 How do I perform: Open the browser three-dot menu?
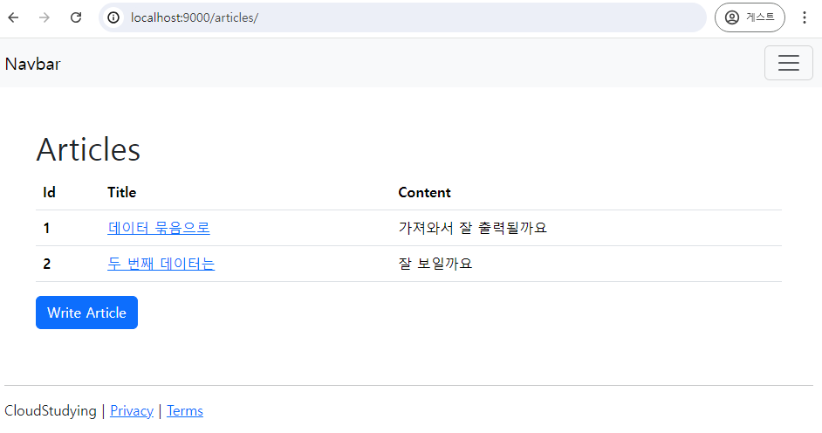tap(805, 17)
